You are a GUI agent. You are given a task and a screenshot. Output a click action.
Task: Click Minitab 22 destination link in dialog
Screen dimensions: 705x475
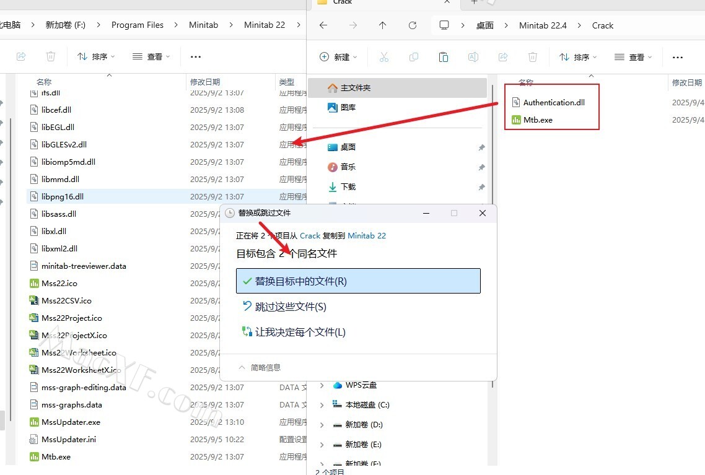tap(367, 235)
